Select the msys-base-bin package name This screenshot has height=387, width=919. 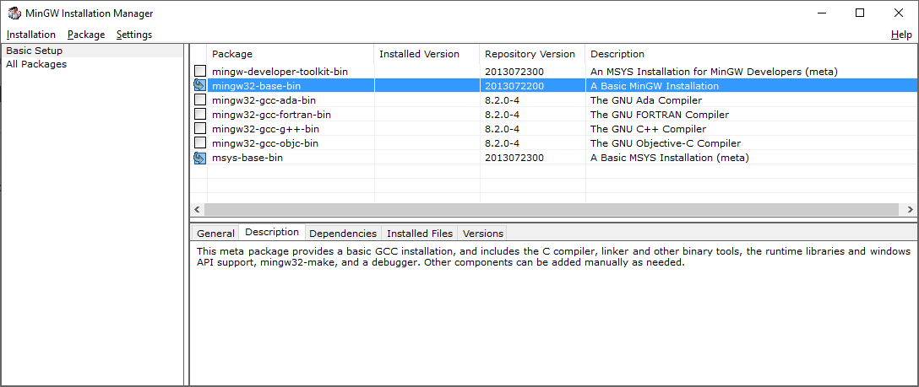(x=248, y=158)
